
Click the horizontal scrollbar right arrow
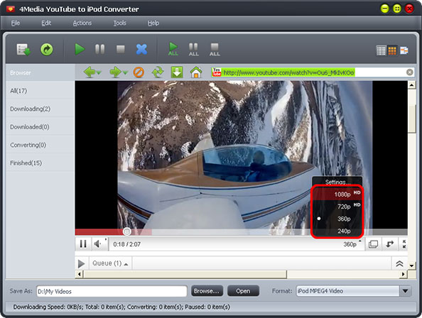point(403,274)
